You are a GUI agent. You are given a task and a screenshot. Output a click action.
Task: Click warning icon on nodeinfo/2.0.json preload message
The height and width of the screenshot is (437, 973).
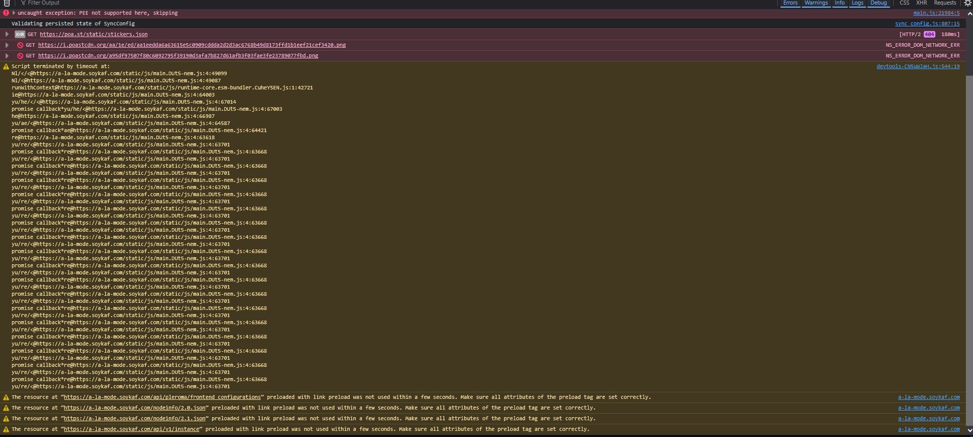pos(6,408)
